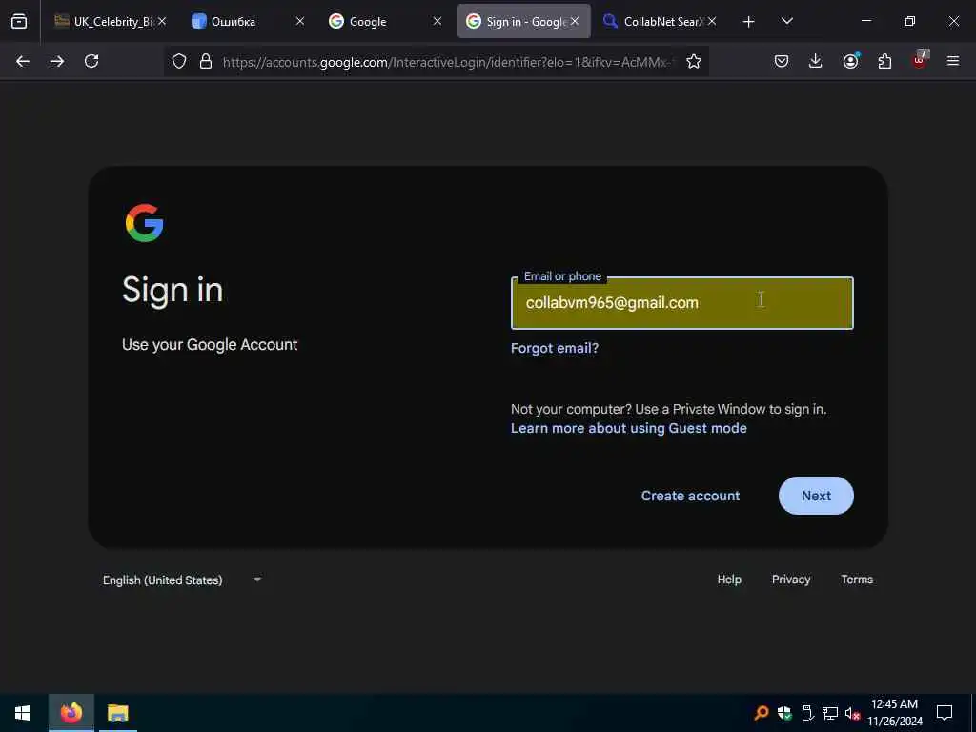Viewport: 976px width, 732px height.
Task: Click Create account
Action: point(690,496)
